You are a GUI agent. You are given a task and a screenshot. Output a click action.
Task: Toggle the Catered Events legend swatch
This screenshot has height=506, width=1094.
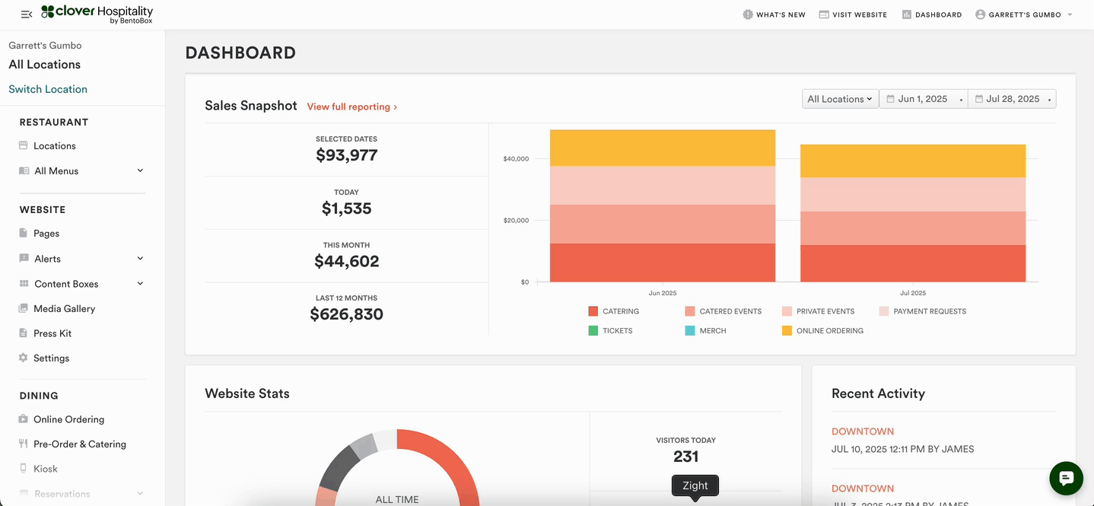pos(690,311)
